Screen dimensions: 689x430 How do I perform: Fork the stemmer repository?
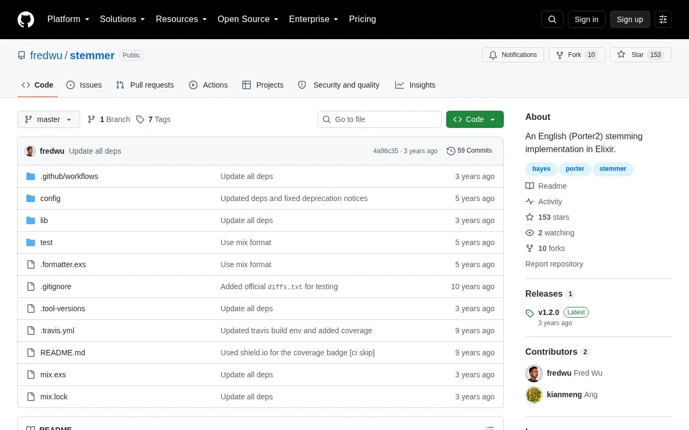coord(577,55)
